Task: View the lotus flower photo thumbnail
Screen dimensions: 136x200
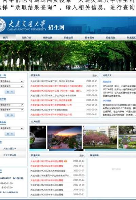Action: pyautogui.click(x=127, y=137)
